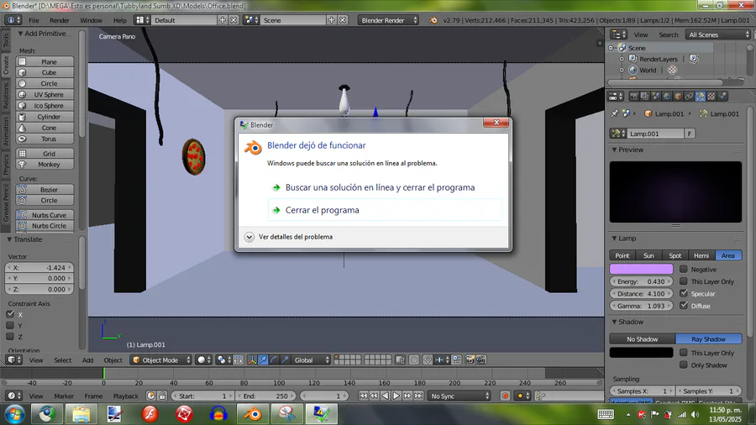Open the File menu

[x=34, y=20]
